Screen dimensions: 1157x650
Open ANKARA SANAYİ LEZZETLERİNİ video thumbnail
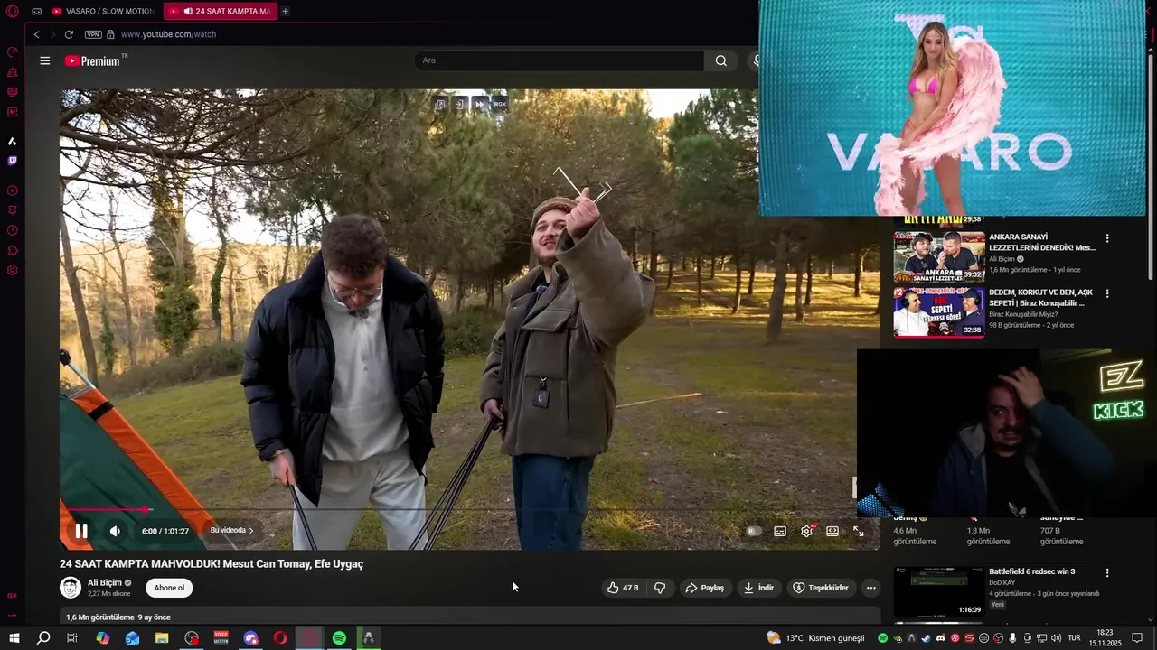pos(939,257)
